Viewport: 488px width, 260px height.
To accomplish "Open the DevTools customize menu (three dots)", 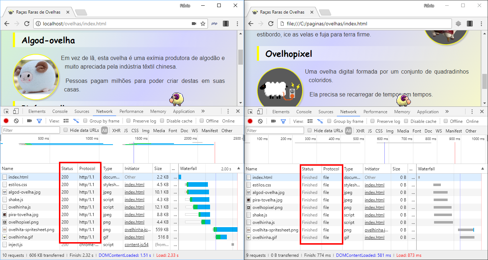I will click(228, 111).
